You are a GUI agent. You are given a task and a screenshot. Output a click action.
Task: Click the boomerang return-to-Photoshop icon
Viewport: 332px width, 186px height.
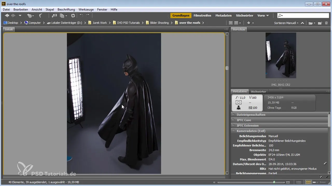point(40,16)
